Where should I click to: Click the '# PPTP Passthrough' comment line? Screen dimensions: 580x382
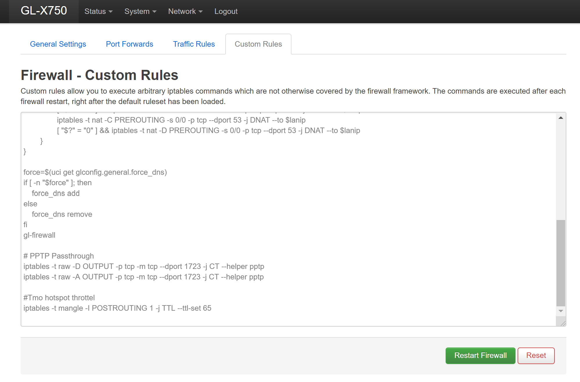tap(59, 256)
